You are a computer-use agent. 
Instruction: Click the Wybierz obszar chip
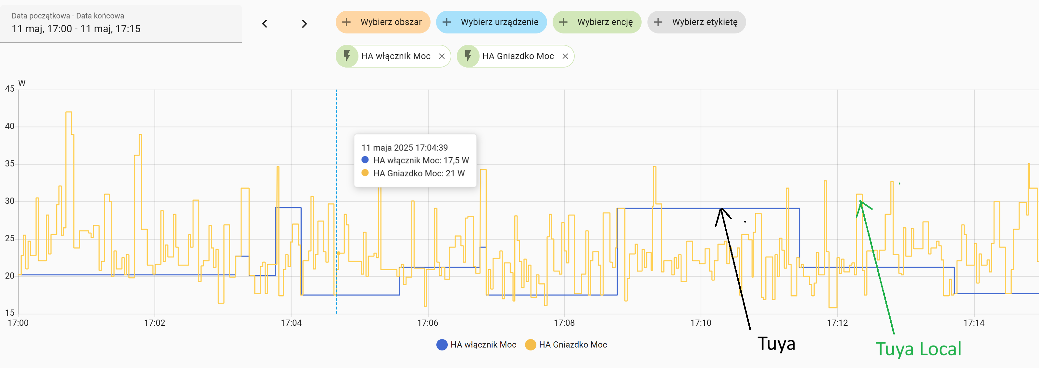tap(383, 22)
